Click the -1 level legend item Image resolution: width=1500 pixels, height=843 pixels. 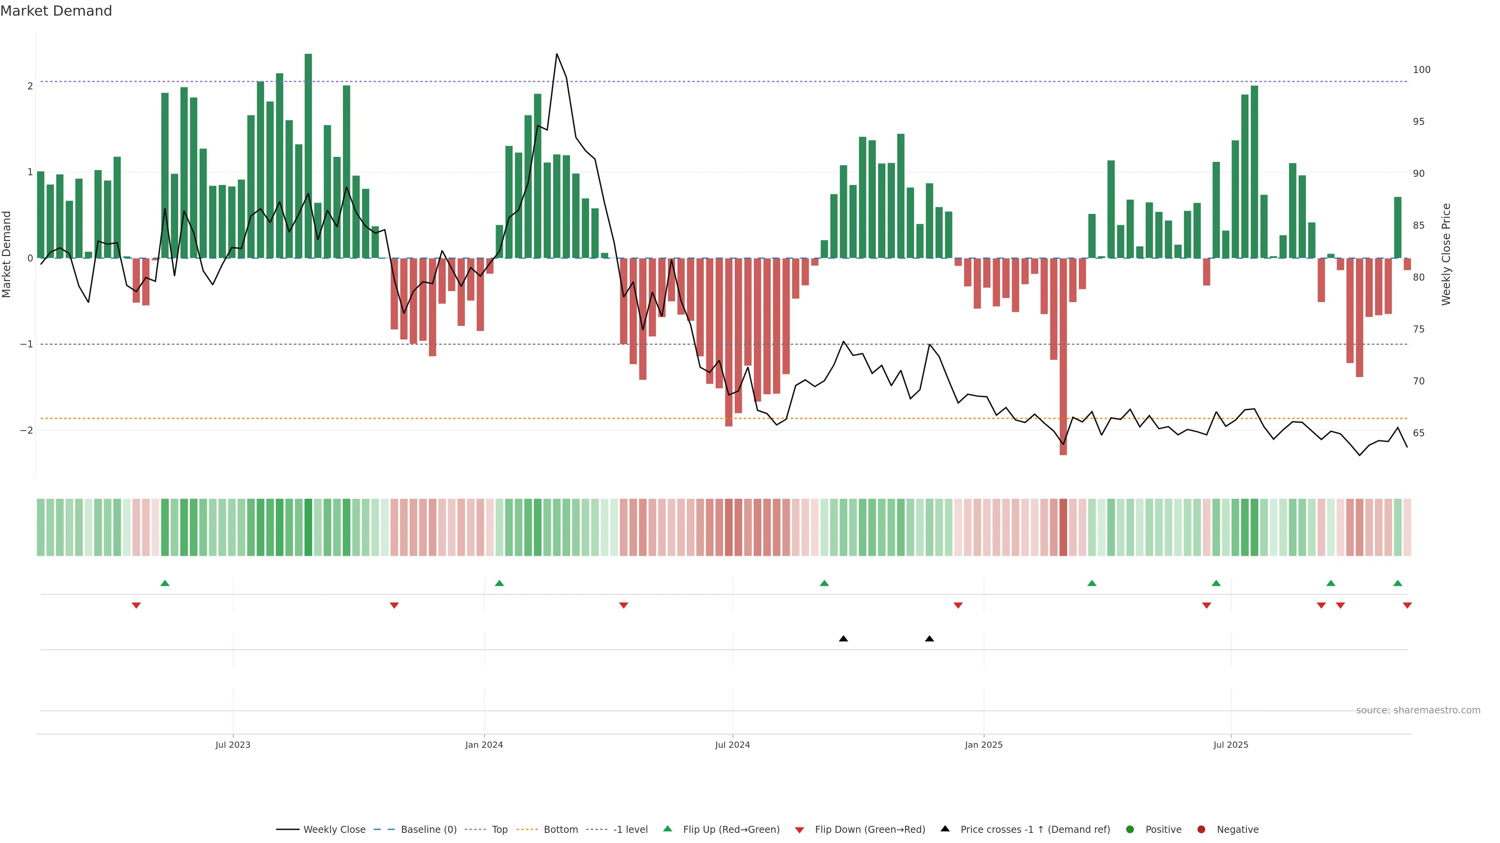point(630,830)
